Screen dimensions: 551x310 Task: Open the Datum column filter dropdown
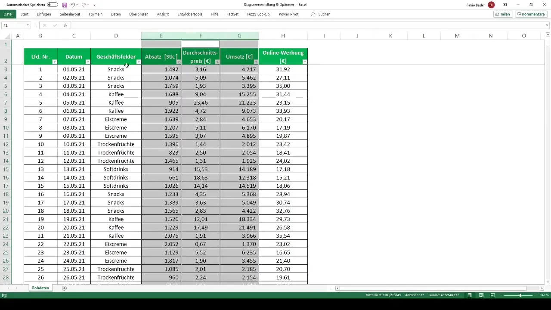click(x=88, y=62)
